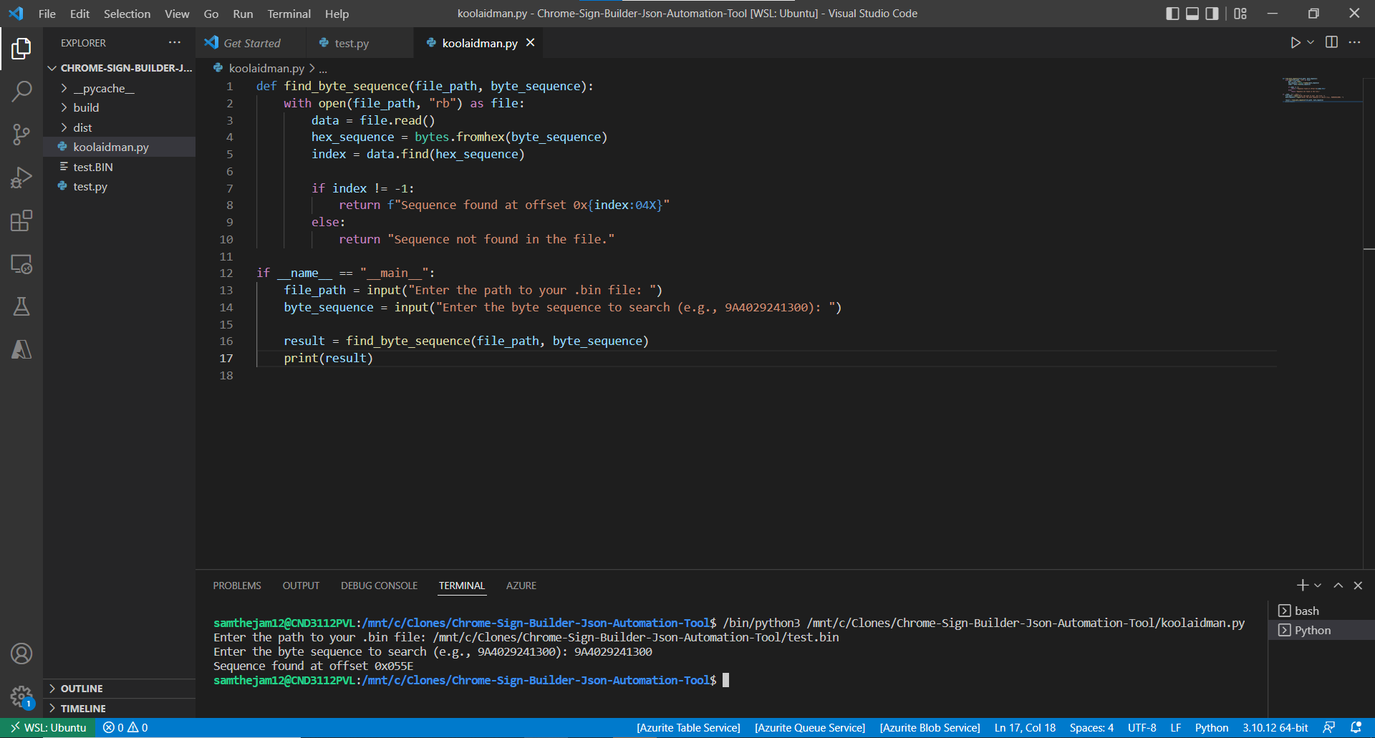Open the Run menu
This screenshot has height=738, width=1375.
click(x=243, y=14)
